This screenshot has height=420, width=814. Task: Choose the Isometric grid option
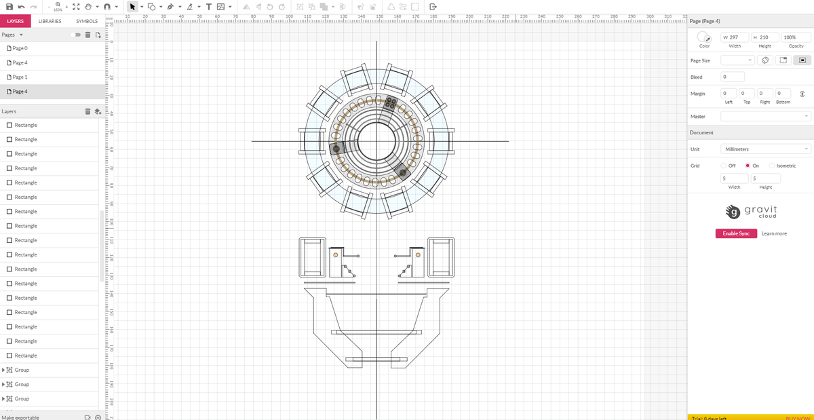pos(773,166)
